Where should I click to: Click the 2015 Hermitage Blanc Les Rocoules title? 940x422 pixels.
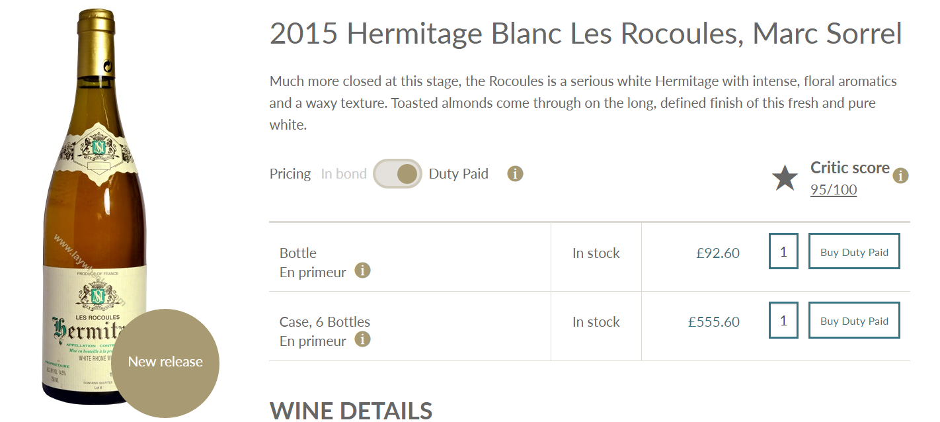[586, 34]
